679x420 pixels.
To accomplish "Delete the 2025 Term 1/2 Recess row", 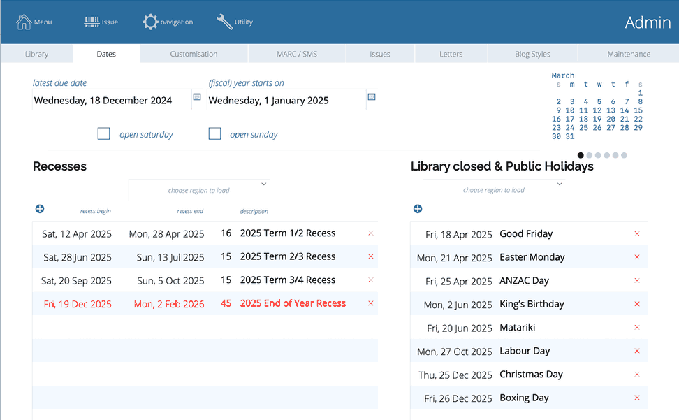I will coord(371,233).
